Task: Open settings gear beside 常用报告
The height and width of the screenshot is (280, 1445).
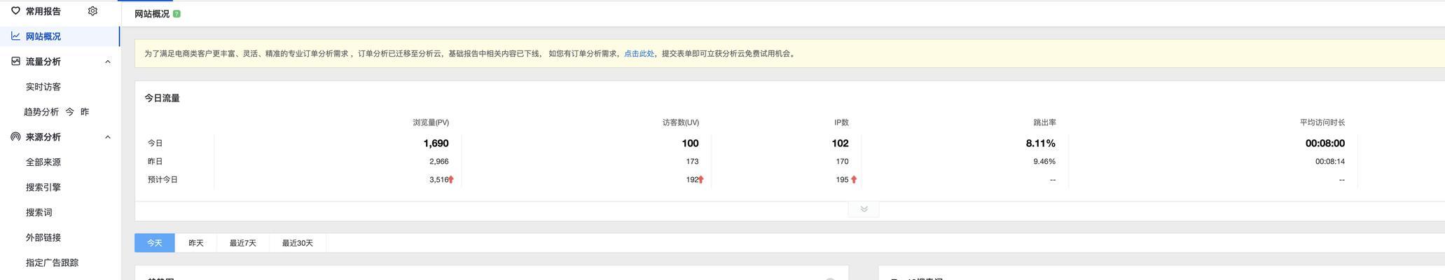Action: [x=92, y=11]
